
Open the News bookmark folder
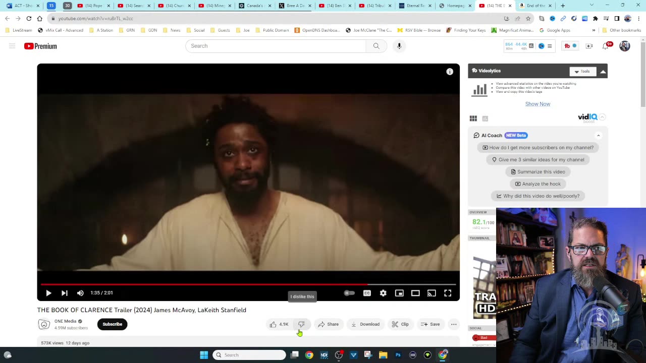click(172, 30)
